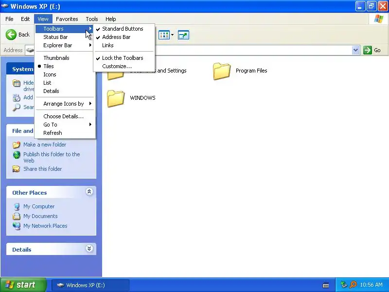Click the tray keyboard icon
This screenshot has width=389, height=292.
click(x=326, y=285)
